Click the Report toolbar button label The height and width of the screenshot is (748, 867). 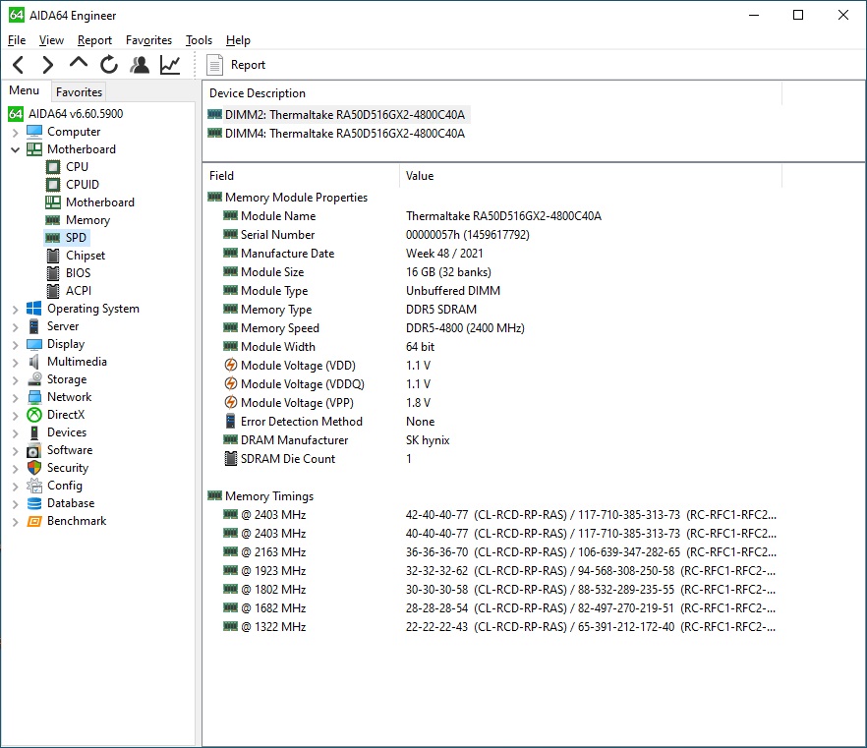point(248,65)
